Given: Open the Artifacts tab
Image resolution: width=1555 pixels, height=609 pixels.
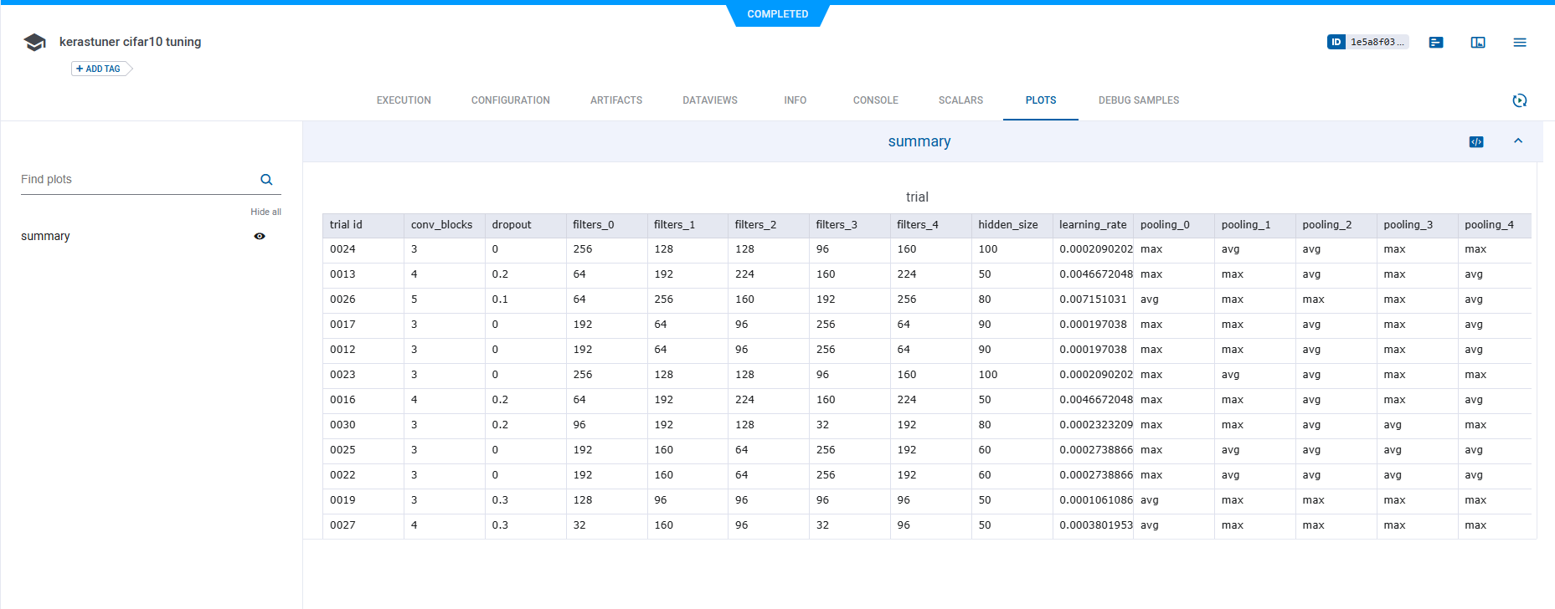Looking at the screenshot, I should [x=615, y=100].
